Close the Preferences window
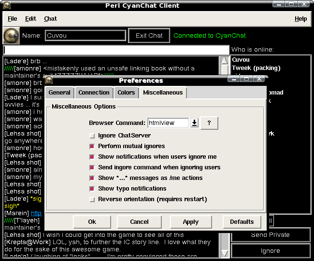 [259, 79]
